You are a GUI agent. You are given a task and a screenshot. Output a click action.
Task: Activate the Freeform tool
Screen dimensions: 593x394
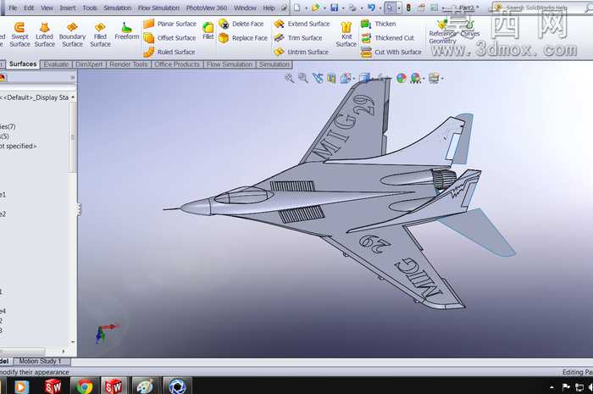pyautogui.click(x=127, y=31)
